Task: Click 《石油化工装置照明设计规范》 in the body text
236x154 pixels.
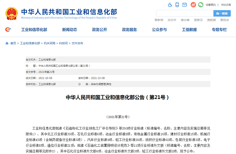Action: click(107, 146)
